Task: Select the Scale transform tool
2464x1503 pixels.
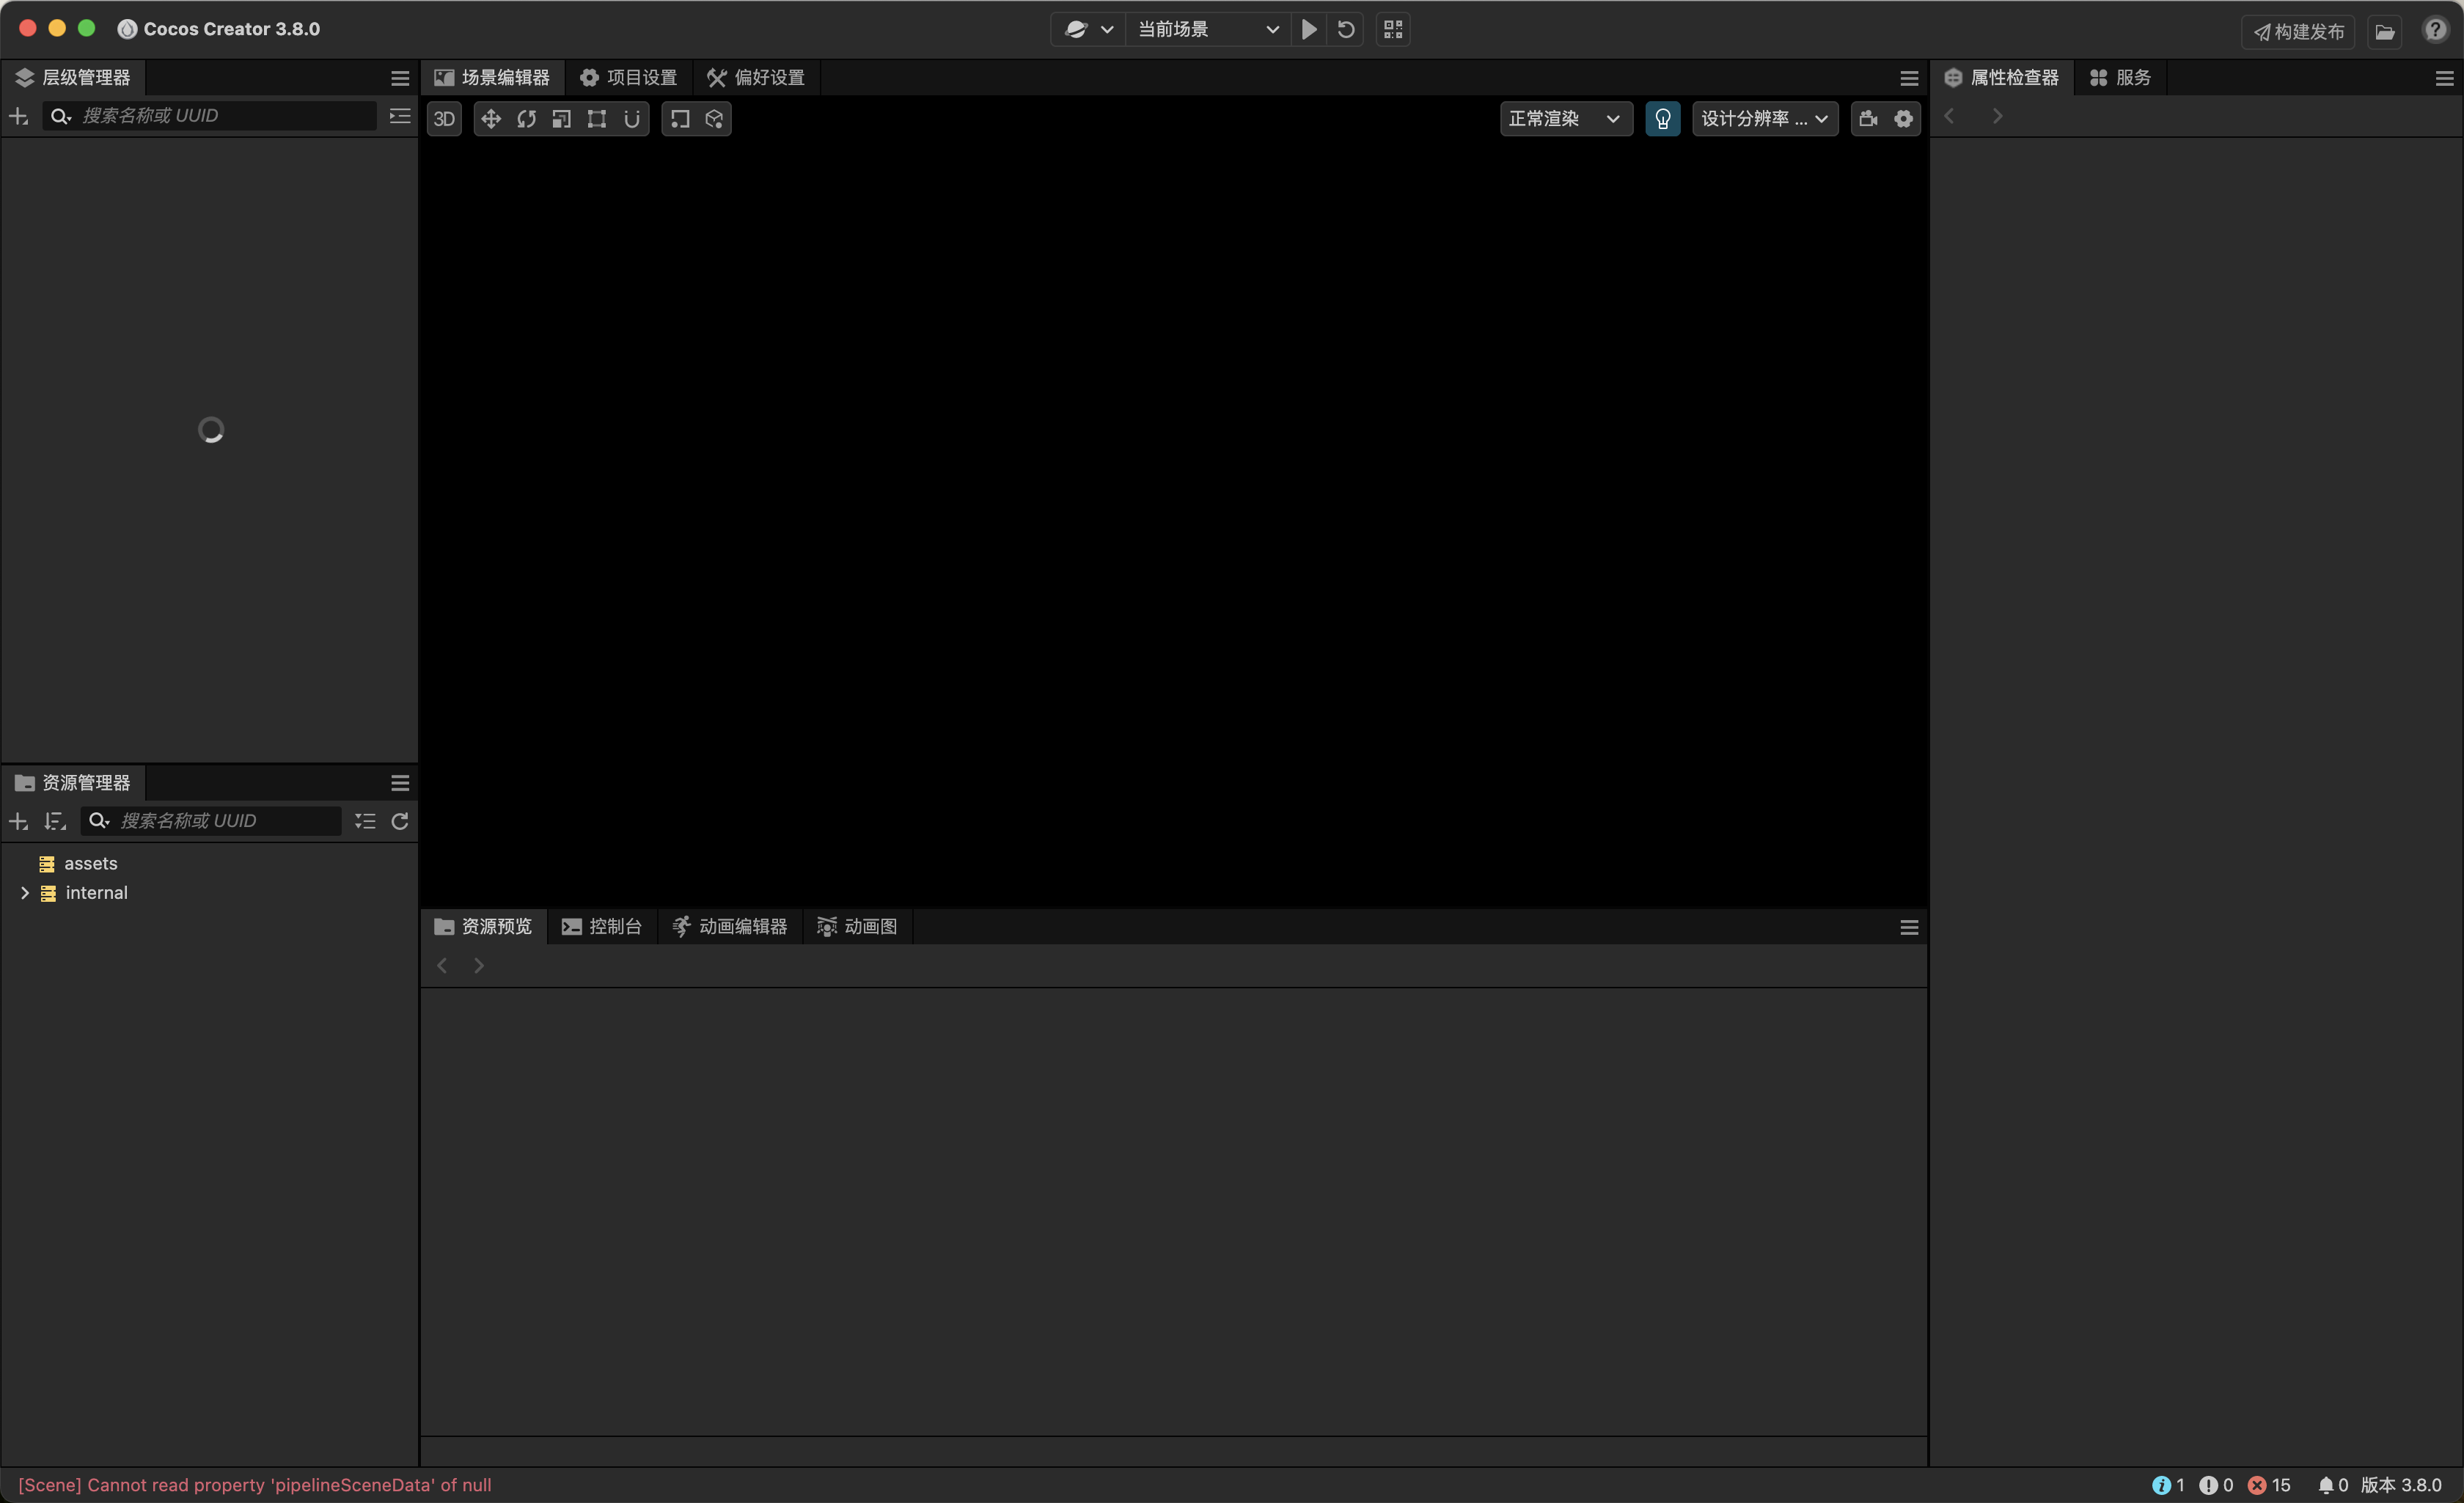Action: 561,119
